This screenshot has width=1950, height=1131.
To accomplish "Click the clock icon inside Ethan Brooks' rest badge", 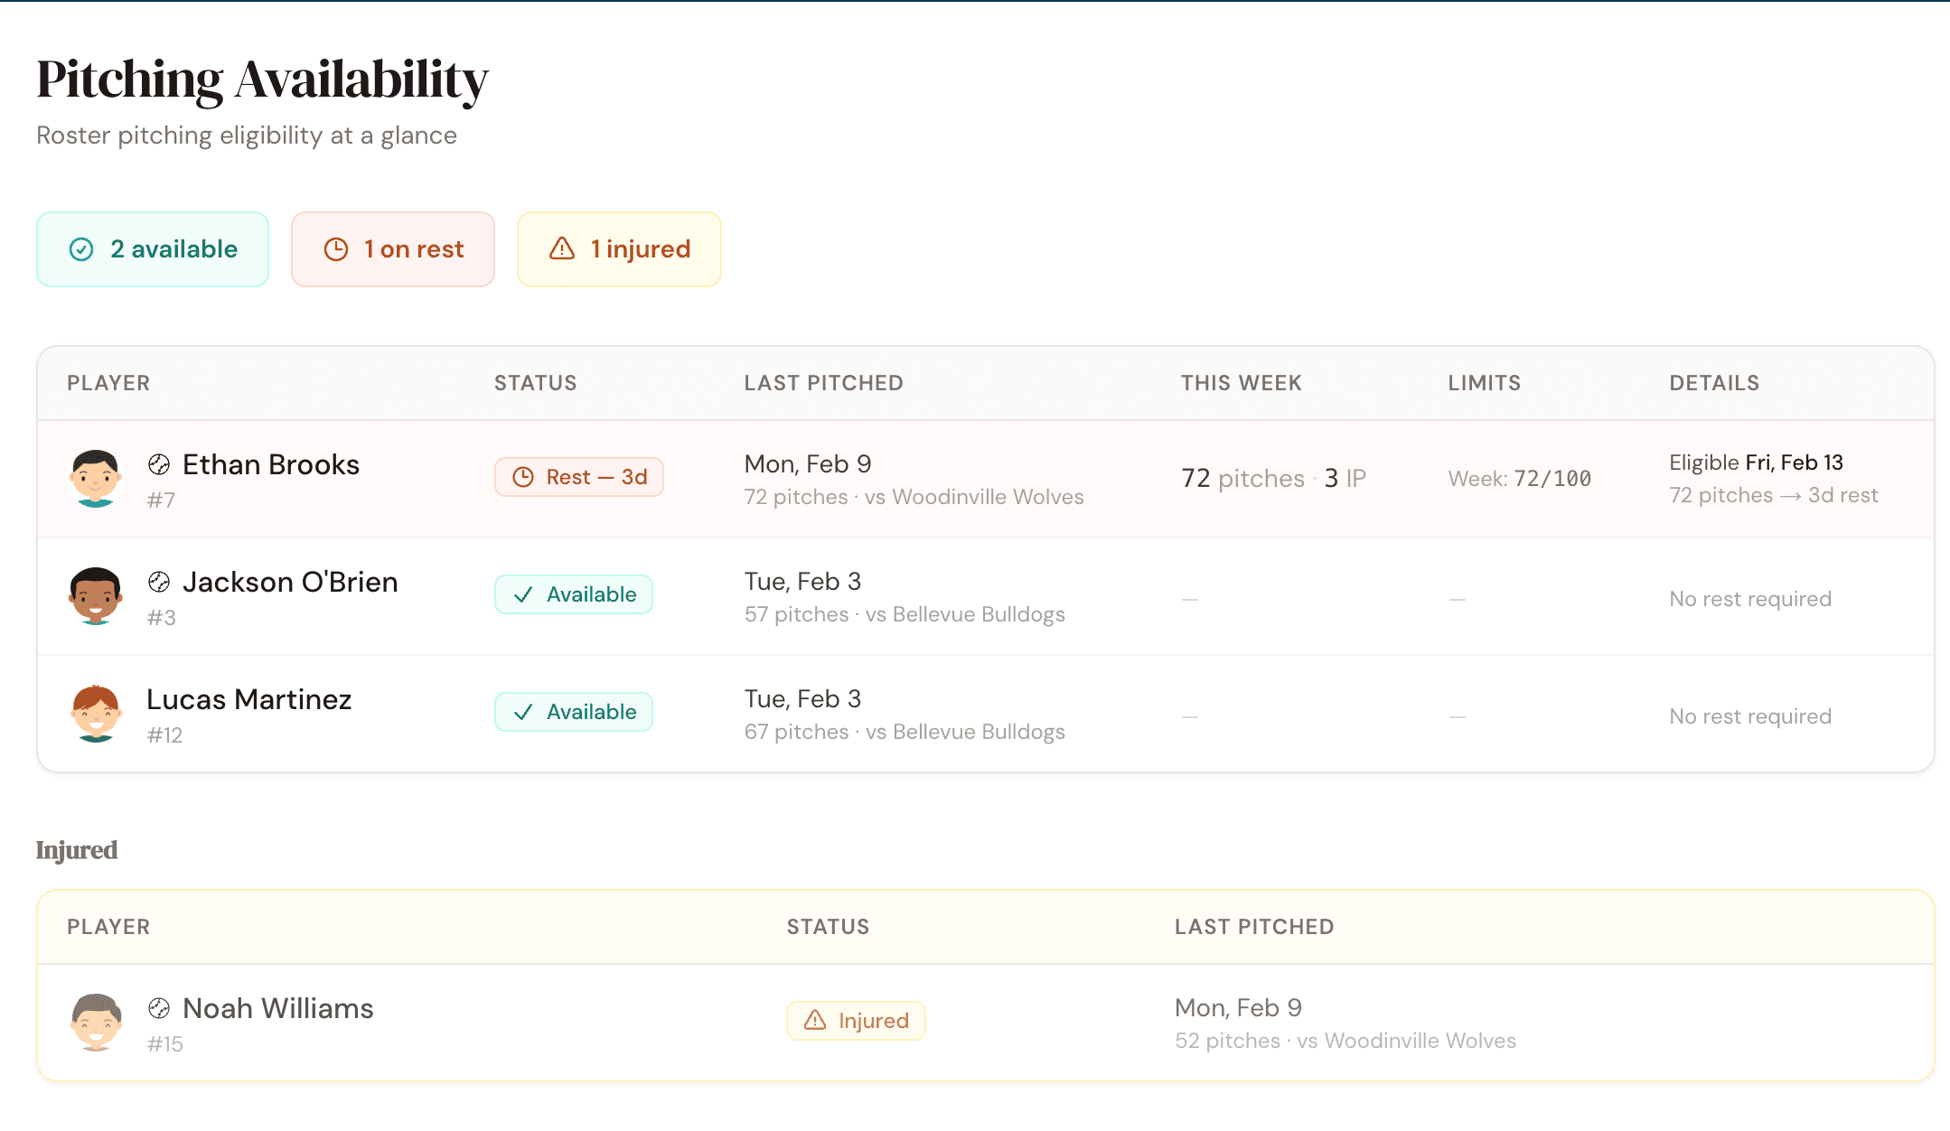I will 524,476.
